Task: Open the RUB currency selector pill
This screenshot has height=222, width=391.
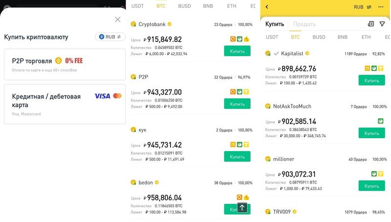Action: pos(110,37)
